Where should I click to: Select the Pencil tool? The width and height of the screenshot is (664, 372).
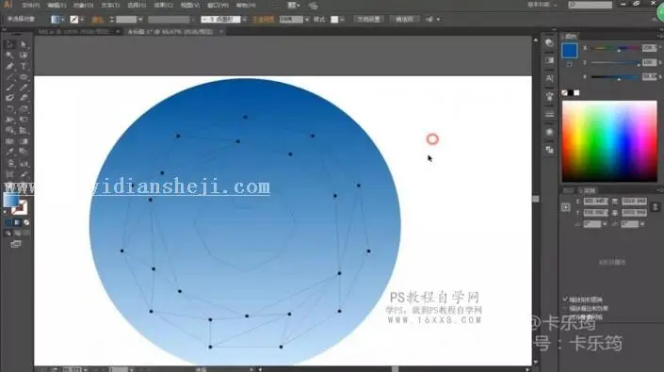(x=24, y=88)
